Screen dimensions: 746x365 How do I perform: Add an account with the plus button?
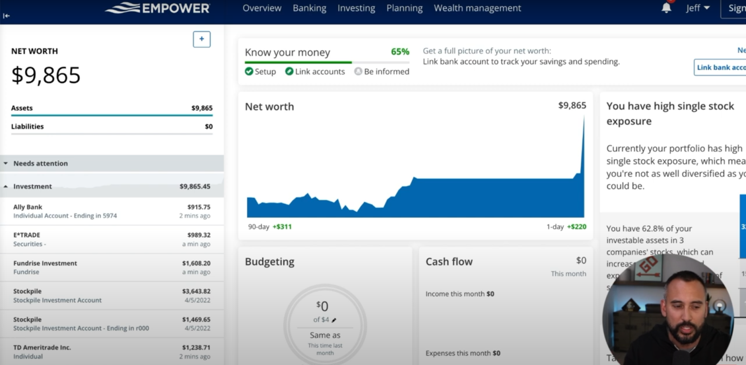202,39
